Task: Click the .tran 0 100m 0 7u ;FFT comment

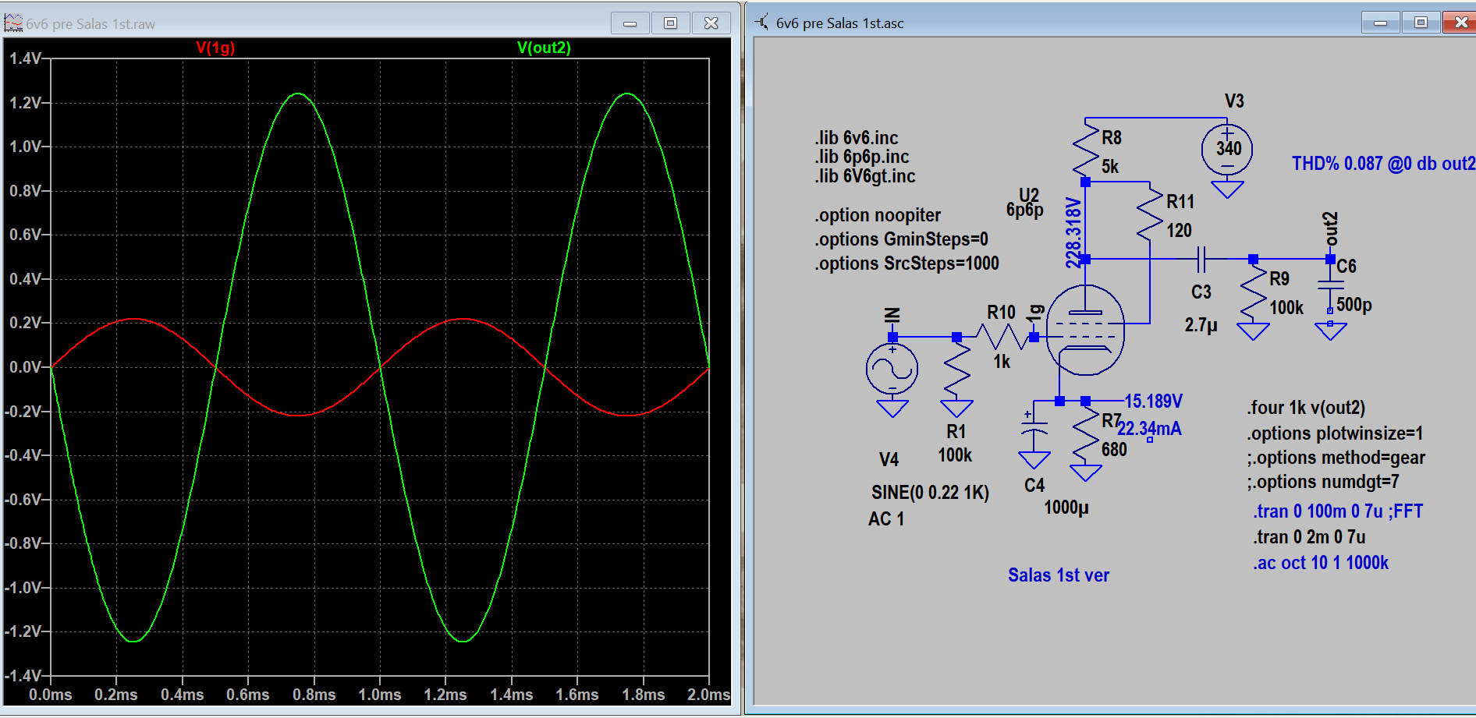Action: click(x=1338, y=511)
